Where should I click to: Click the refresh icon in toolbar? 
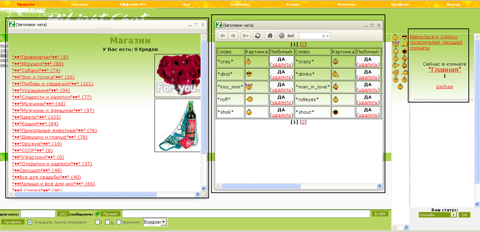click(x=258, y=36)
